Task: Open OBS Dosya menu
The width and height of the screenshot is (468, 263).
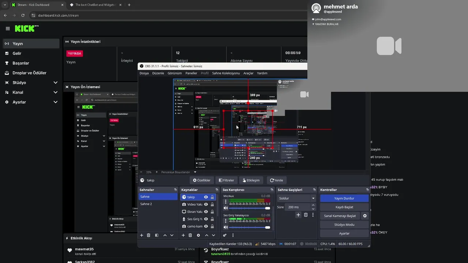Action: pyautogui.click(x=144, y=73)
